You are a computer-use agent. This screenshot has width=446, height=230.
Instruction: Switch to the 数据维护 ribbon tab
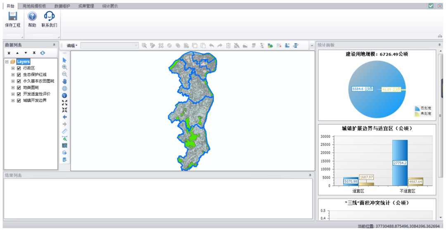[62, 6]
